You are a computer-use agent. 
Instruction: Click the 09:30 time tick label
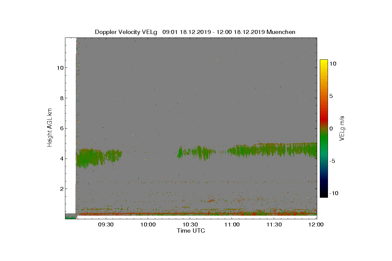pos(106,224)
